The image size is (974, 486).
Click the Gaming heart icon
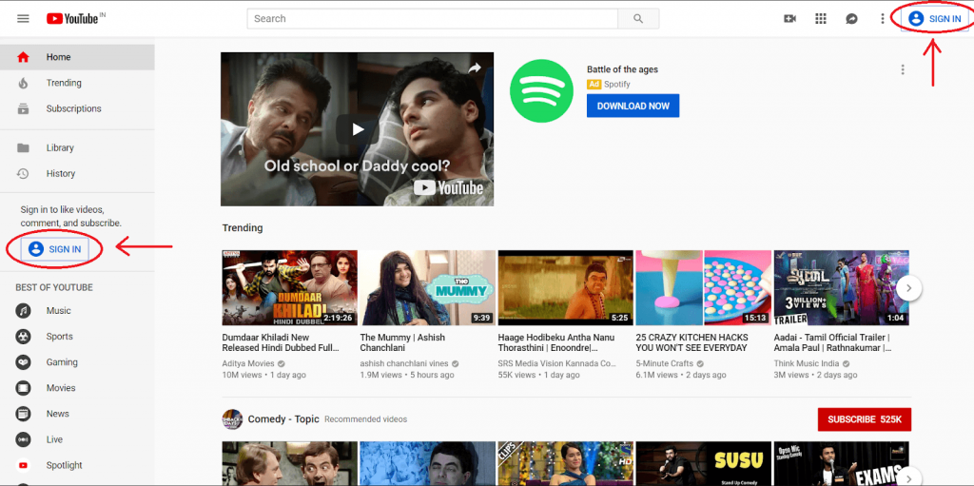[x=23, y=362]
